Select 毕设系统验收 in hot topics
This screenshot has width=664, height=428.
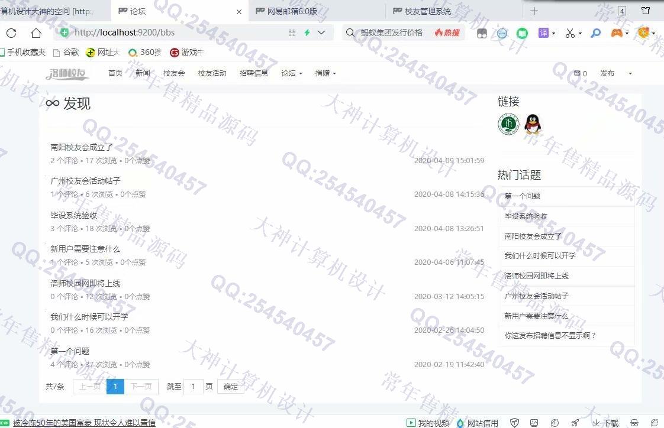coord(526,216)
